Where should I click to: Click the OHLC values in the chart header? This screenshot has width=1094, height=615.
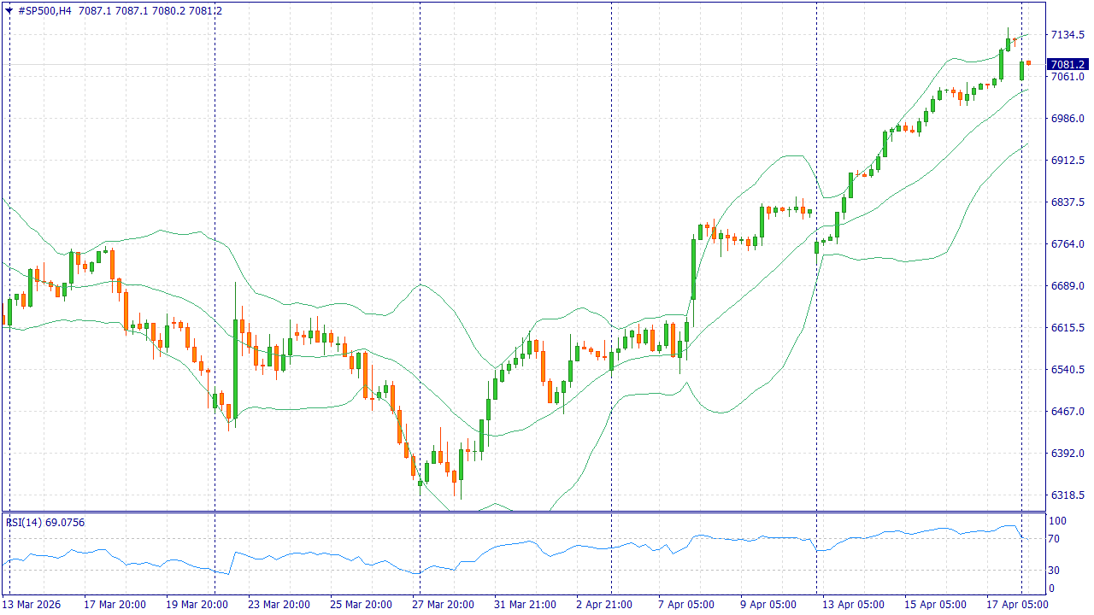(x=150, y=11)
